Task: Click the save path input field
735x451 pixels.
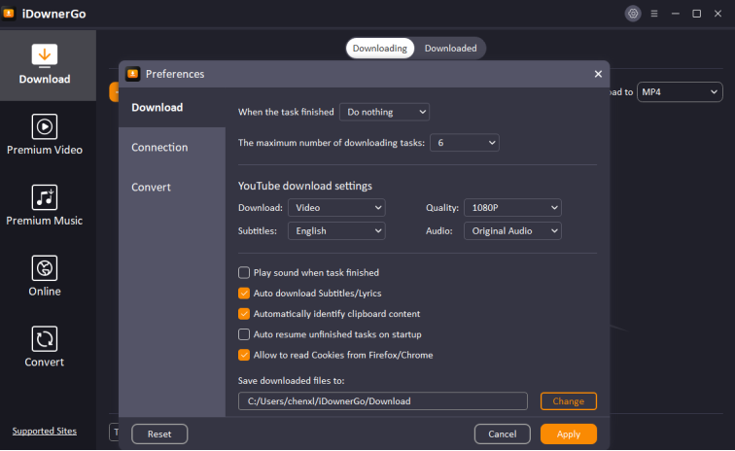Action: coord(382,401)
